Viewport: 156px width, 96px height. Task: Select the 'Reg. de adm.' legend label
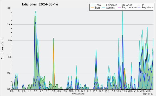click(x=129, y=8)
